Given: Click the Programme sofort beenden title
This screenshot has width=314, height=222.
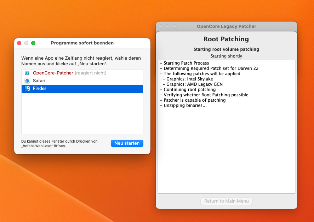Looking at the screenshot, I should tap(82, 43).
